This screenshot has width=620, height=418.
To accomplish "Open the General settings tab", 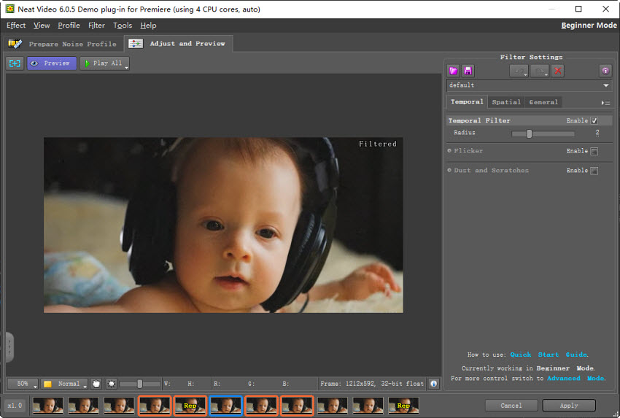I will click(x=543, y=102).
